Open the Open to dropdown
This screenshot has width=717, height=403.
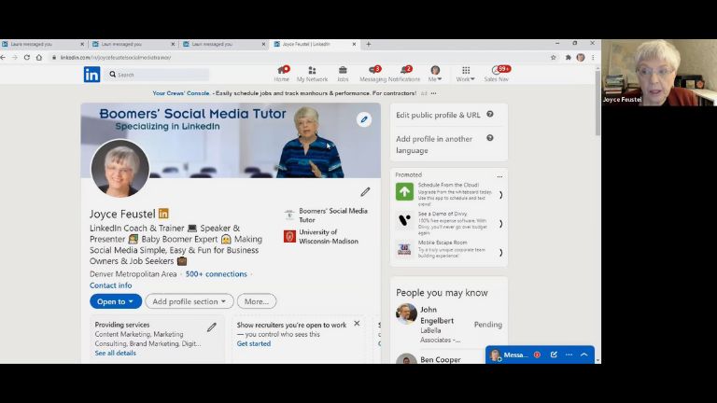[x=115, y=301]
